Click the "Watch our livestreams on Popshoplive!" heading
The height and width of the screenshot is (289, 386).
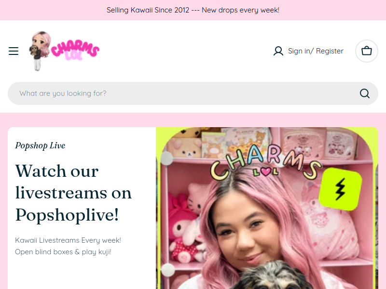point(73,193)
